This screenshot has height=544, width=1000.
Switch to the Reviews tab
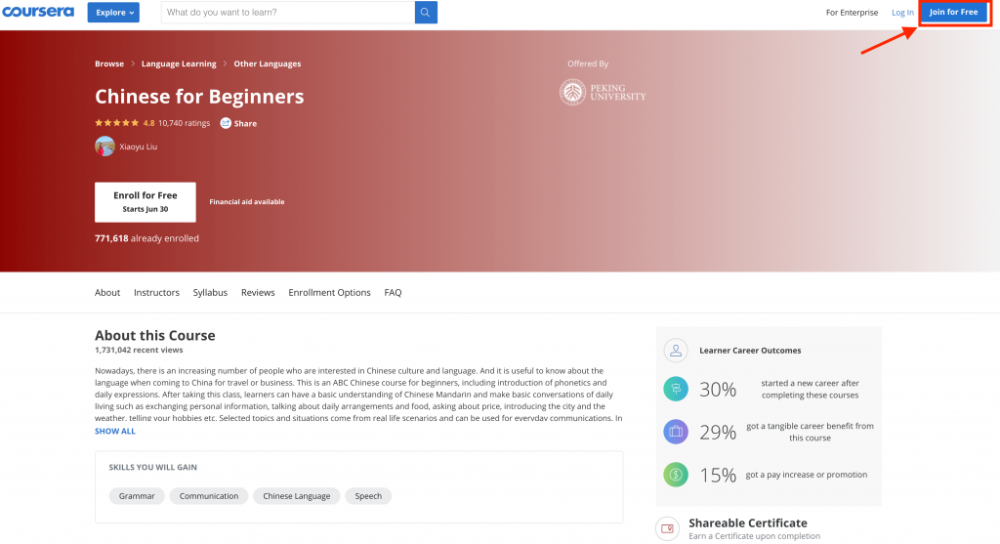pyautogui.click(x=258, y=293)
